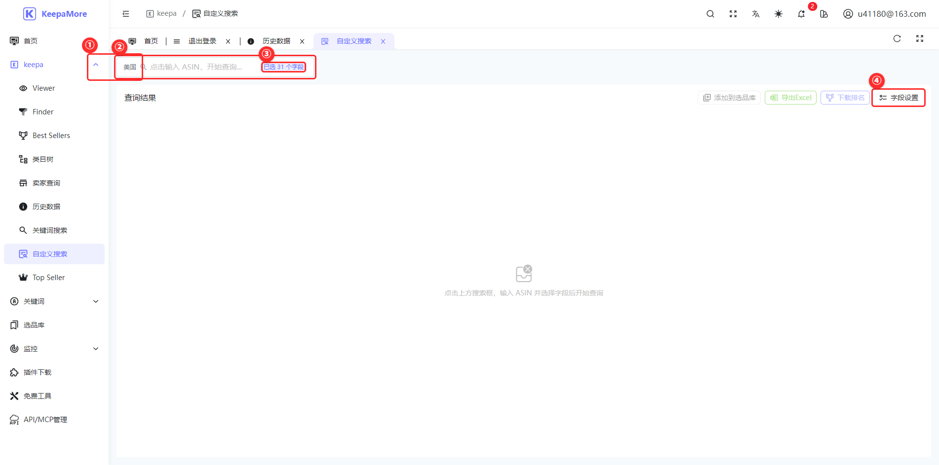This screenshot has width=939, height=465.
Task: Open the language translation icon
Action: click(x=756, y=14)
